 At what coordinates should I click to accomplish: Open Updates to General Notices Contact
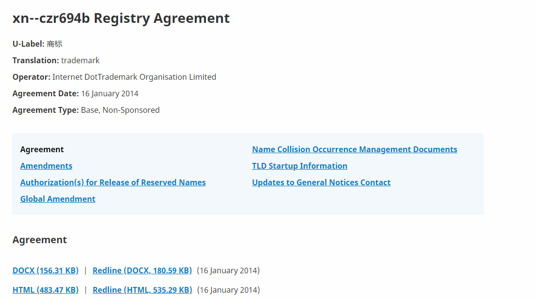tap(321, 182)
